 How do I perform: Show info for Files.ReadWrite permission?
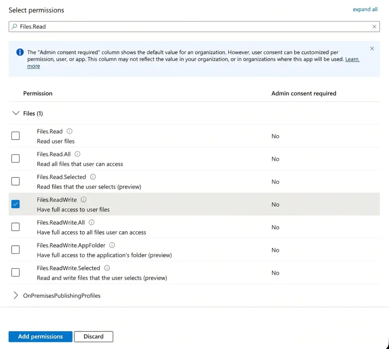pos(84,200)
